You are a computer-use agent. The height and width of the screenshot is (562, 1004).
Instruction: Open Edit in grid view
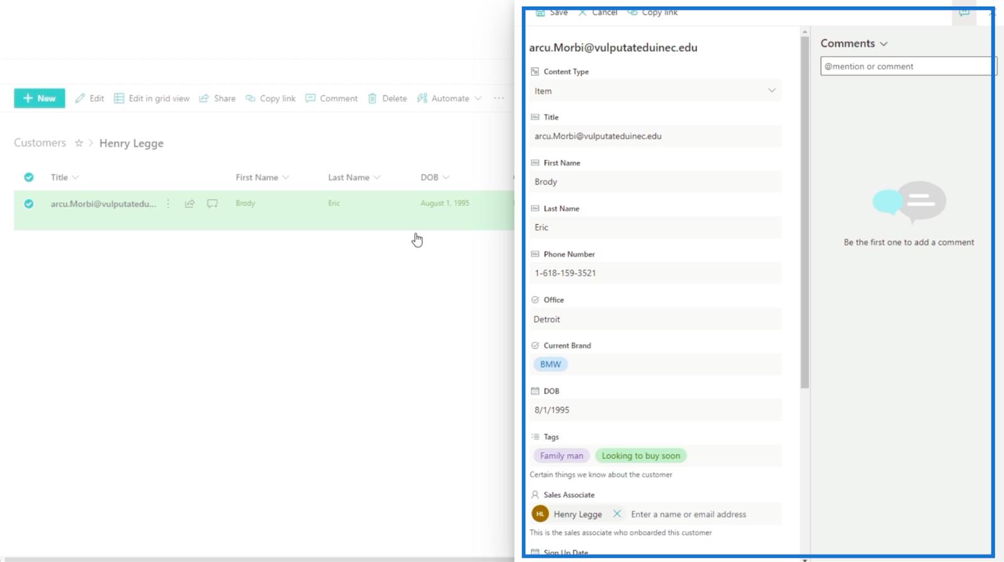(152, 98)
